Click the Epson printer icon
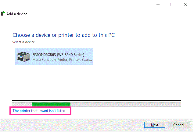 coord(23,57)
